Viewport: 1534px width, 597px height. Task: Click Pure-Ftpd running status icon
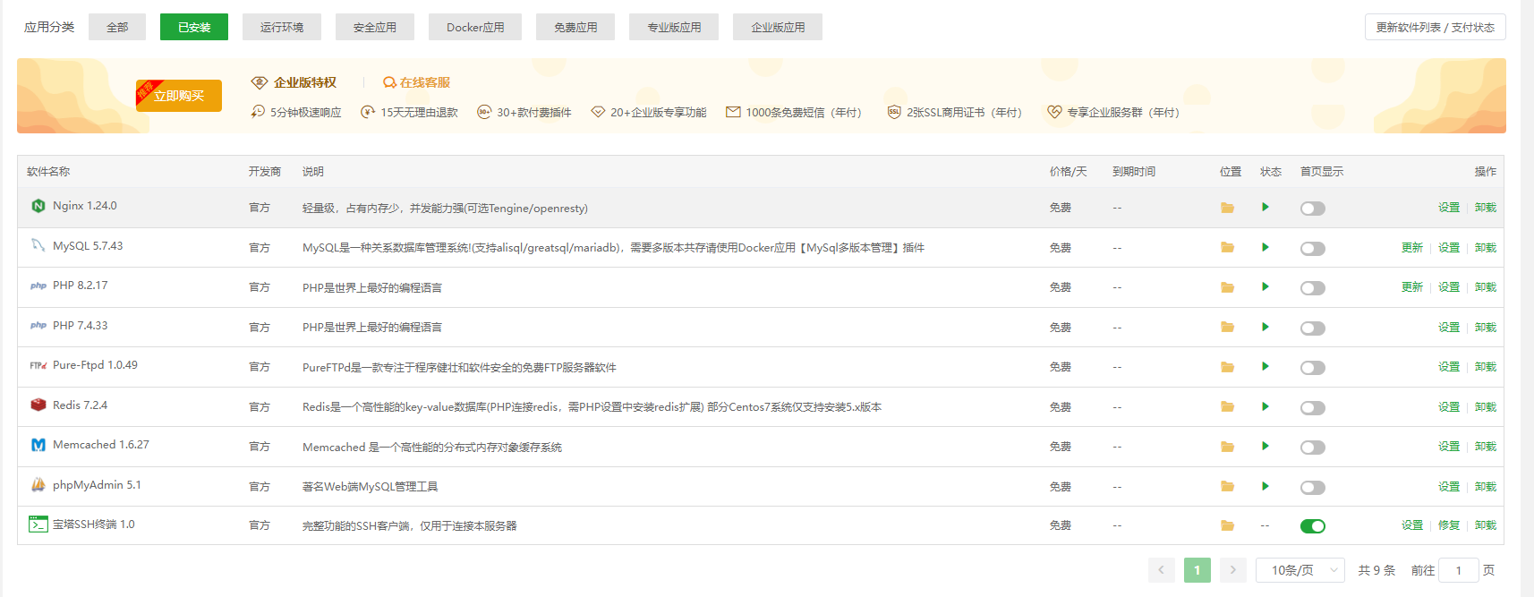[x=1266, y=366]
